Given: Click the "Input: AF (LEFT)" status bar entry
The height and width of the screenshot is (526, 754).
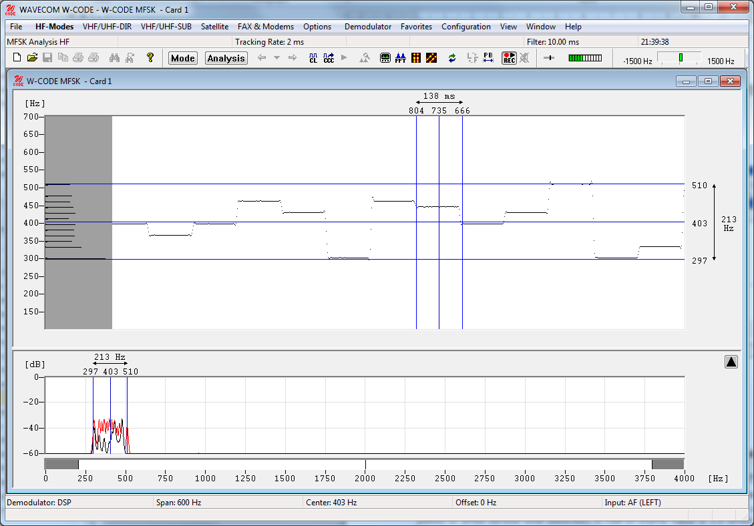Looking at the screenshot, I should point(675,503).
